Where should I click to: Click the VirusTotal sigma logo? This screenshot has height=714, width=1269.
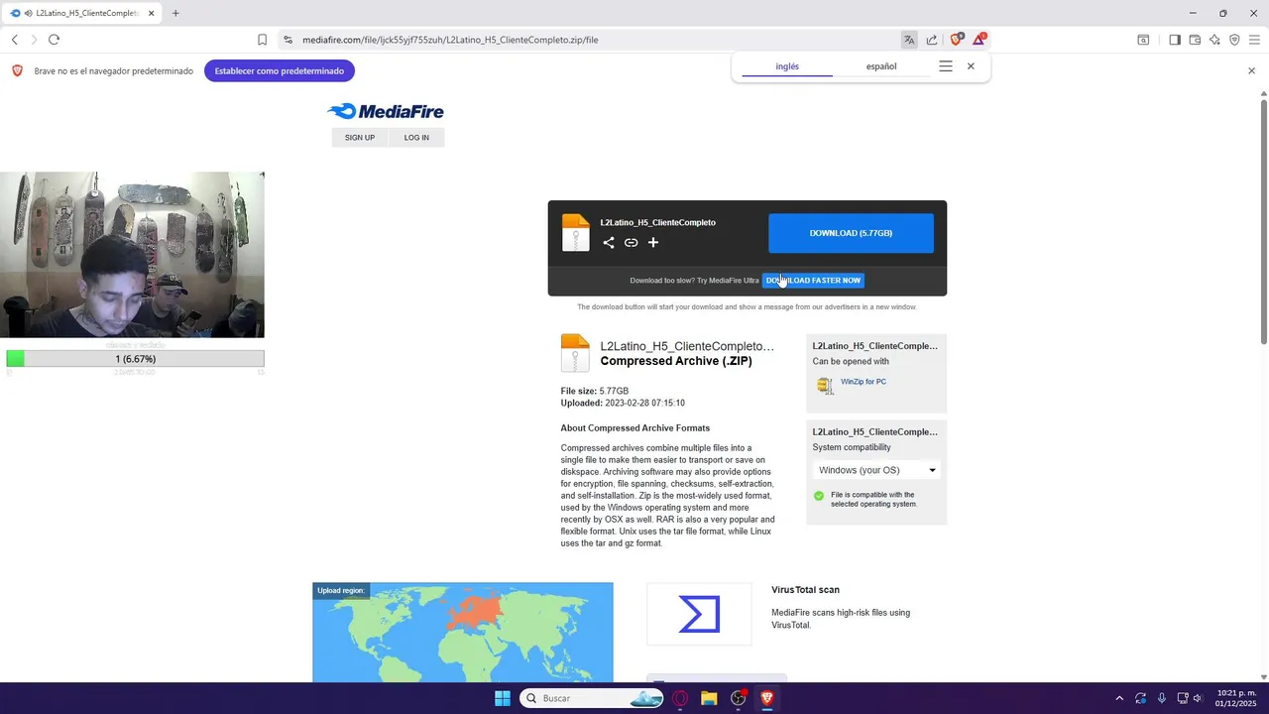699,615
